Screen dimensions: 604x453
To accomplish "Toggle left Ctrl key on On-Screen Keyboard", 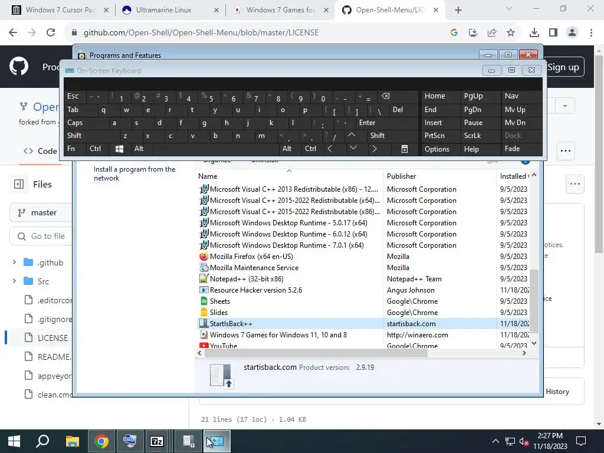I will point(97,149).
